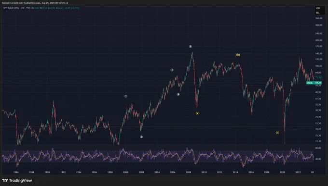328x186 pixels.
Task: Click the 2012 label on time axis
Action: (x=219, y=172)
